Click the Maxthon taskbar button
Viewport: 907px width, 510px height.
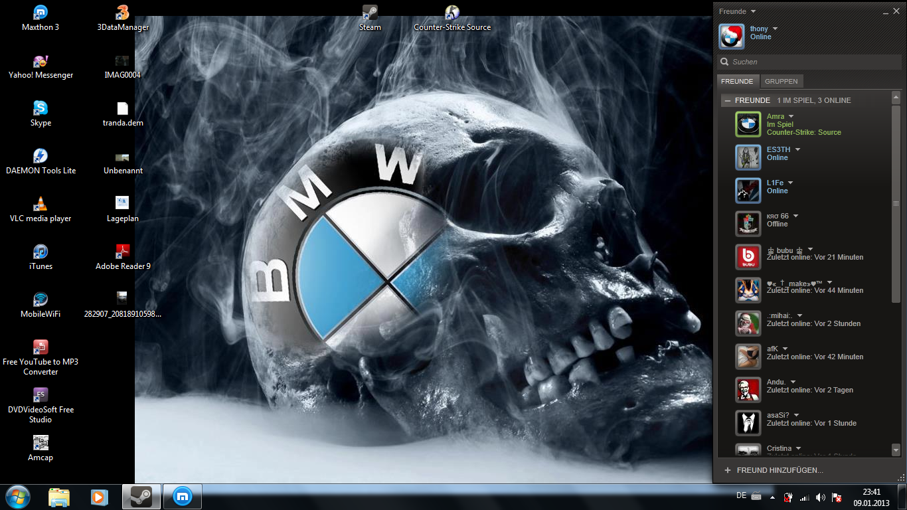click(182, 496)
